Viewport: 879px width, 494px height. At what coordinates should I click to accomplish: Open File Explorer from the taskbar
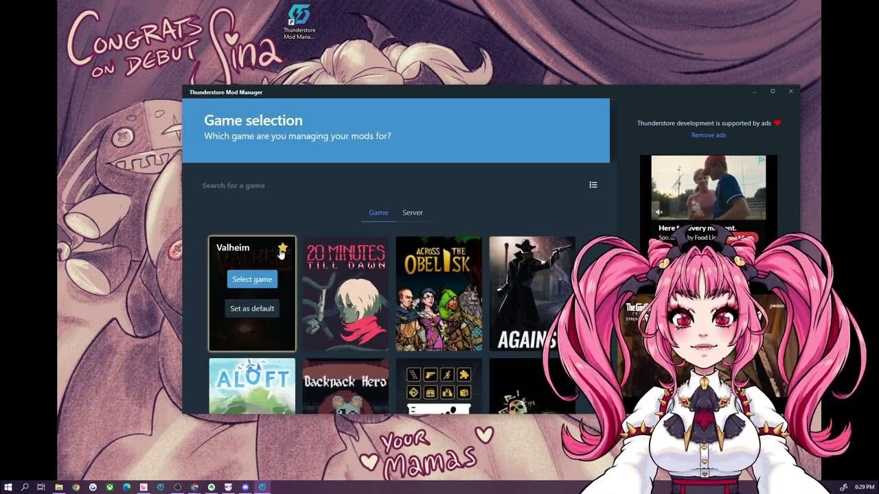click(x=59, y=487)
